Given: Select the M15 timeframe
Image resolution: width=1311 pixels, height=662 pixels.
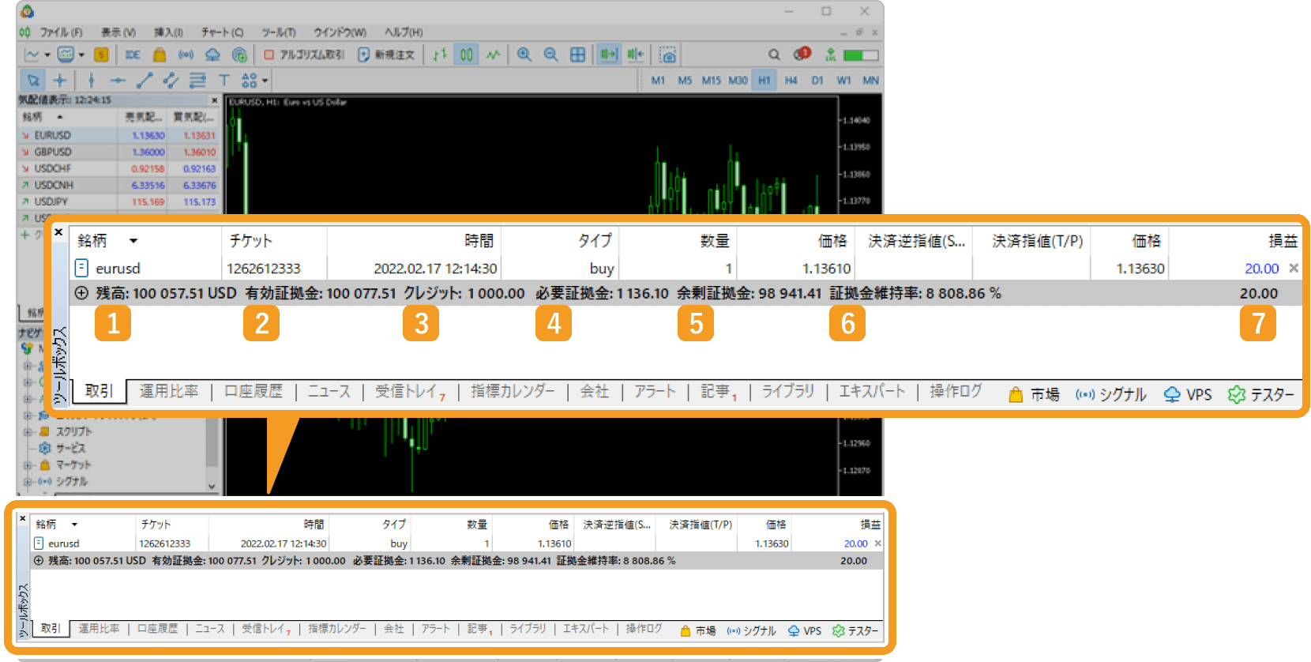Looking at the screenshot, I should coord(712,80).
